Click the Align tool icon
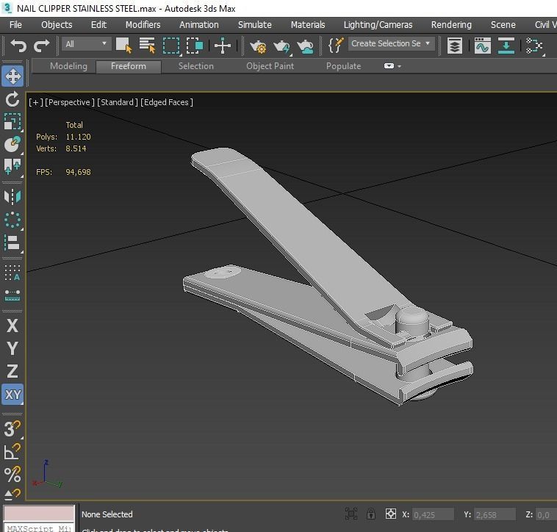557x532 pixels. point(12,243)
